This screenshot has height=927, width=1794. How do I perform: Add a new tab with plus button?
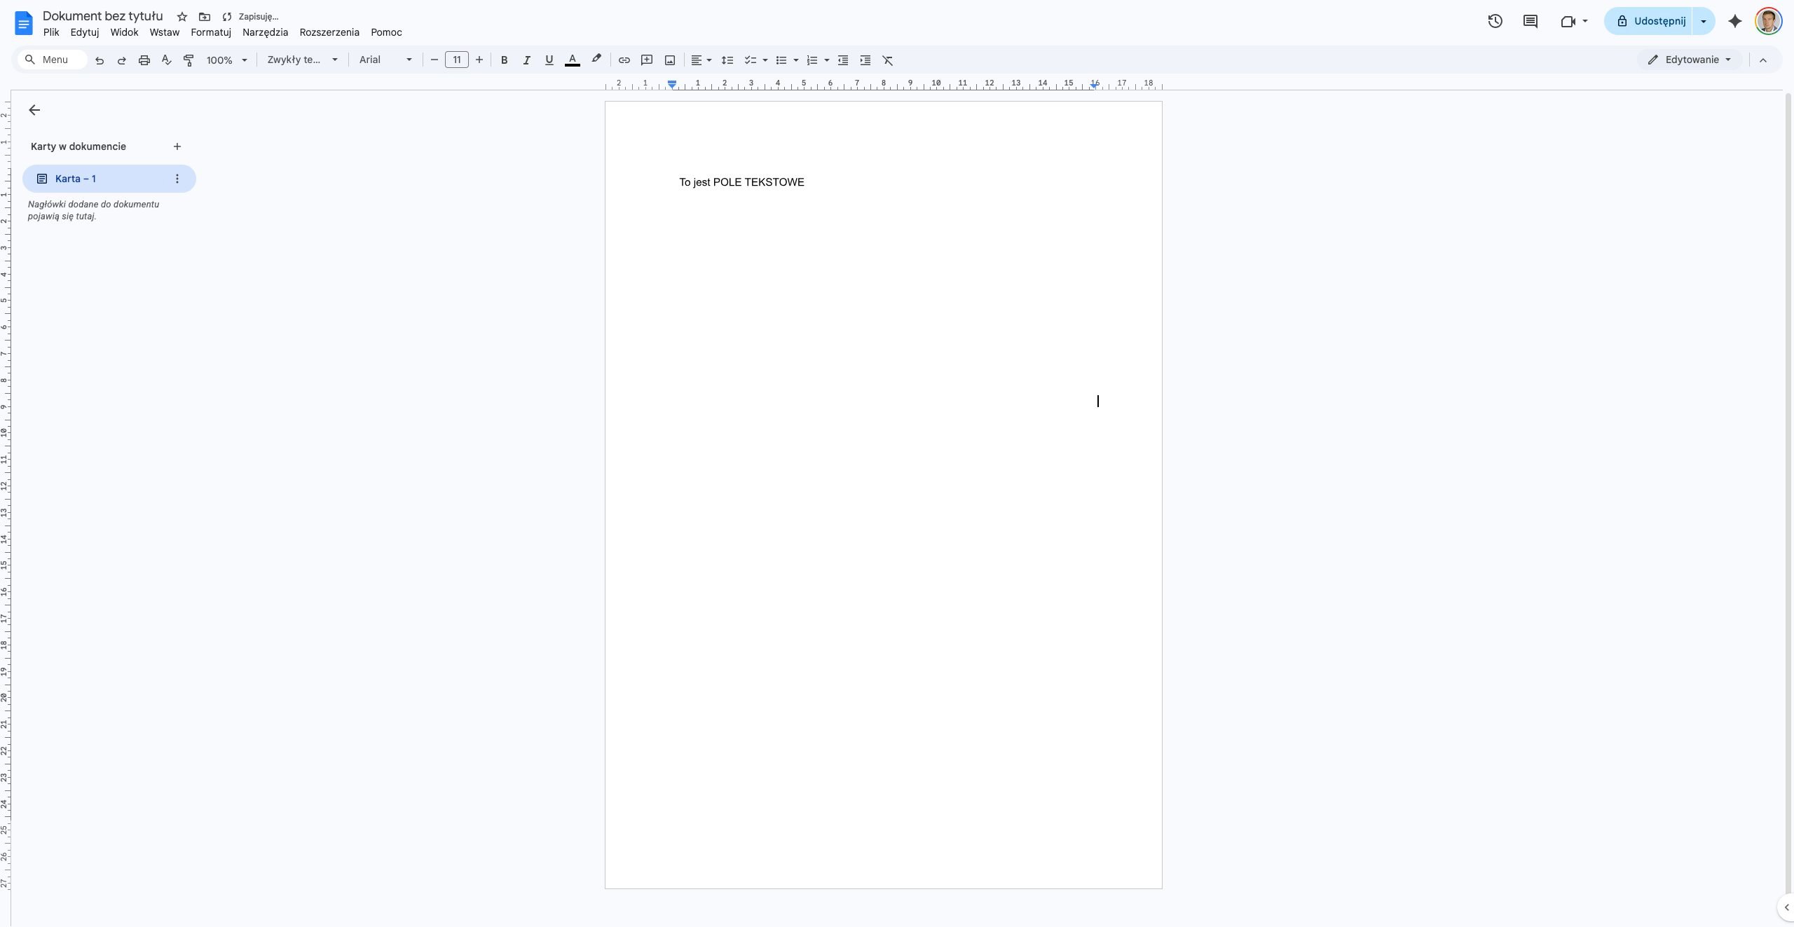tap(177, 146)
